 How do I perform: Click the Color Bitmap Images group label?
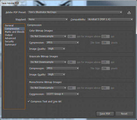click(x=41, y=31)
